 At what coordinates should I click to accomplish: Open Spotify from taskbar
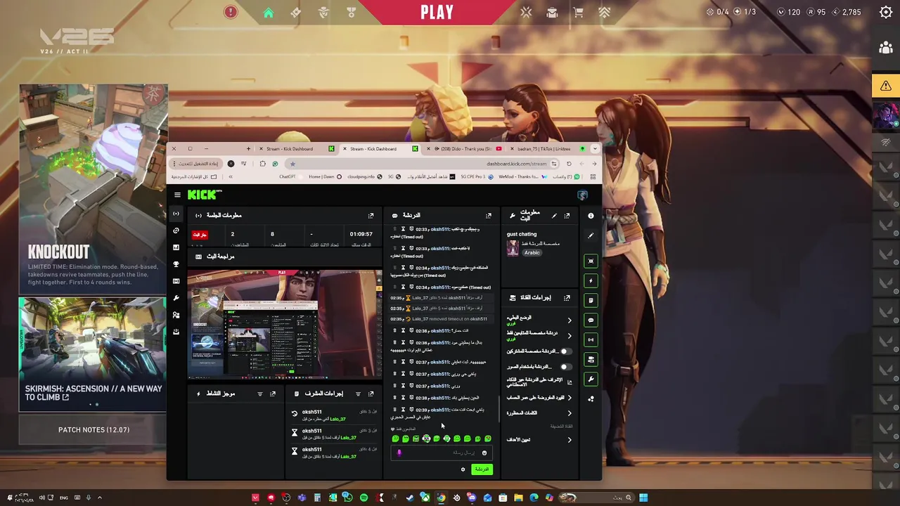(x=364, y=498)
